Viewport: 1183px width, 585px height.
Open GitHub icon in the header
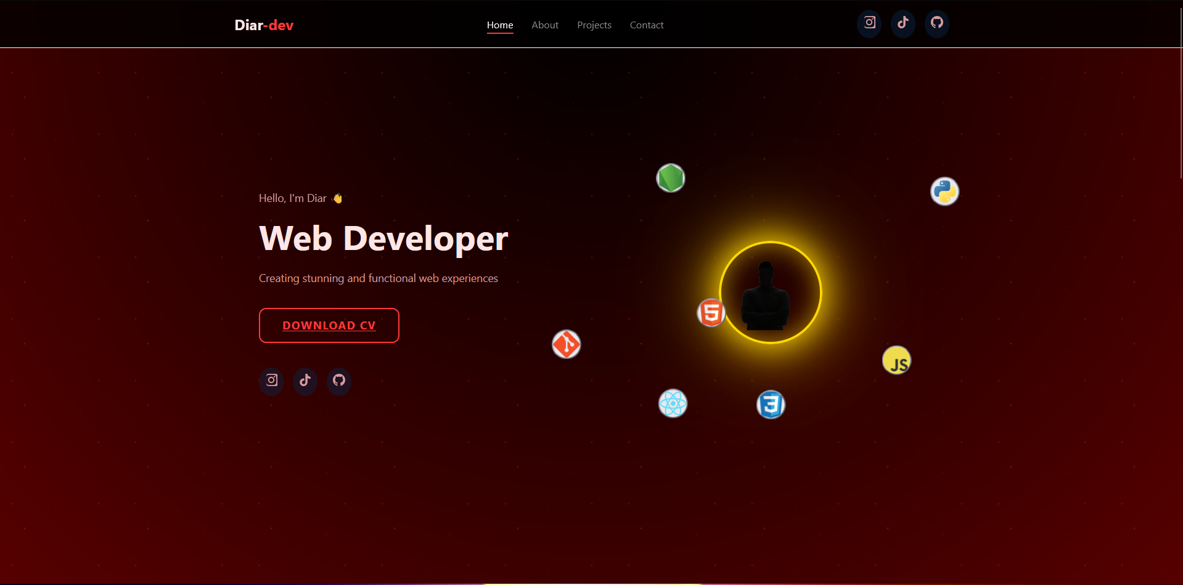coord(937,23)
